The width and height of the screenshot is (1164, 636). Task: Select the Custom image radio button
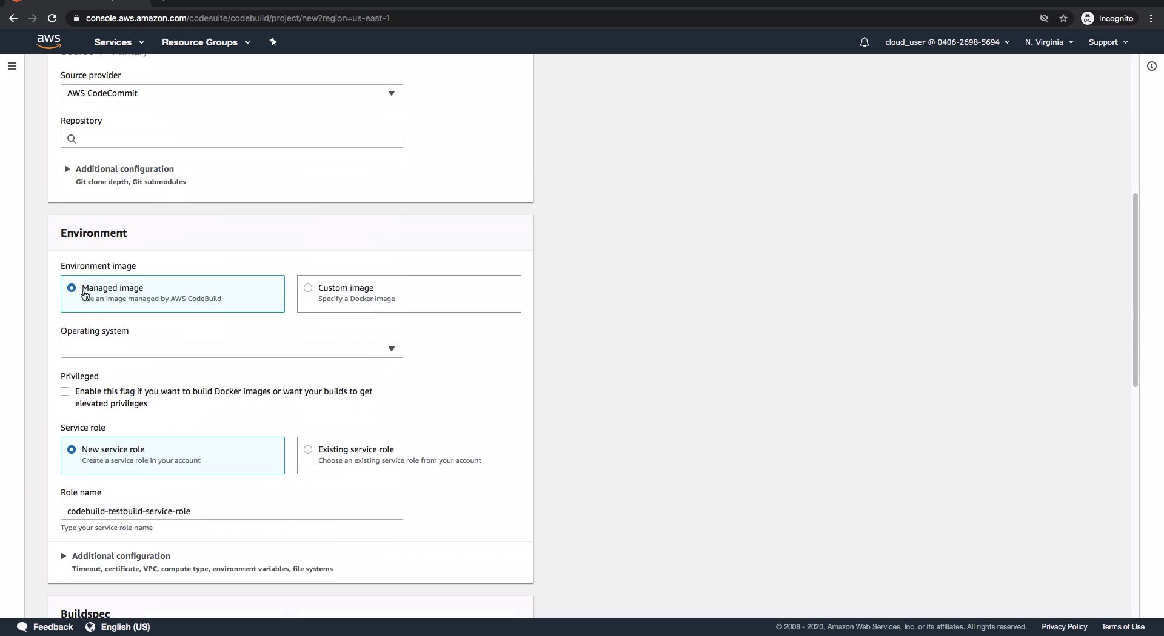point(308,288)
